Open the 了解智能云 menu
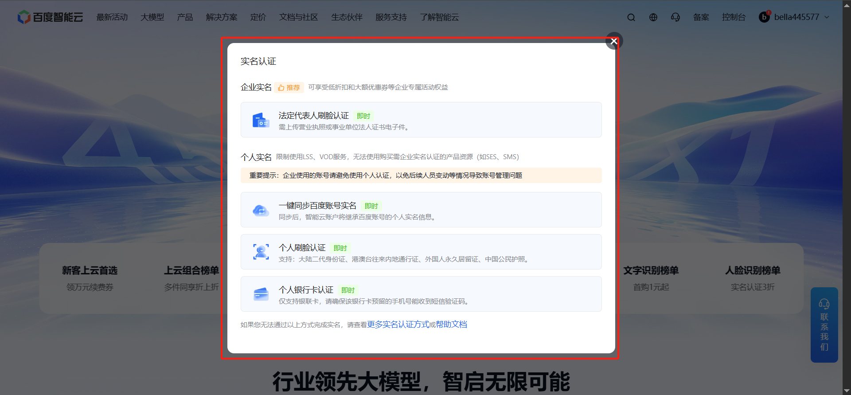851x395 pixels. [439, 17]
